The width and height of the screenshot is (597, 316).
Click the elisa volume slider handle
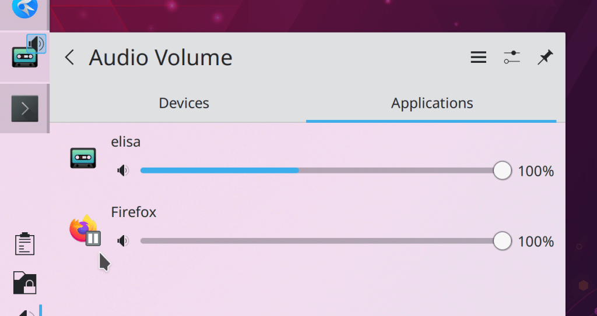(502, 171)
